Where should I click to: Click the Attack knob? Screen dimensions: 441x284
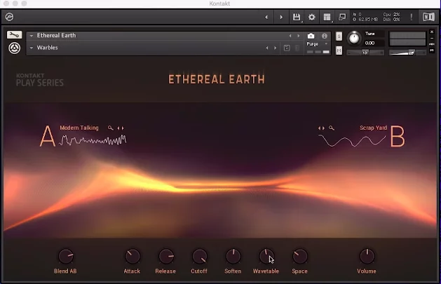[x=132, y=257]
